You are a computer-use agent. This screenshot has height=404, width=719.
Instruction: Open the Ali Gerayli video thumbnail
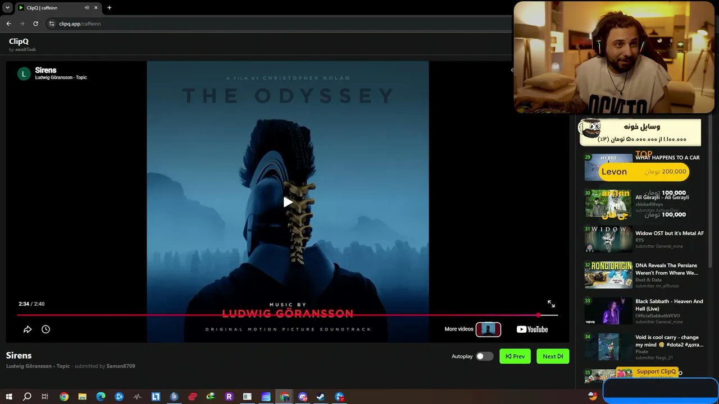608,203
